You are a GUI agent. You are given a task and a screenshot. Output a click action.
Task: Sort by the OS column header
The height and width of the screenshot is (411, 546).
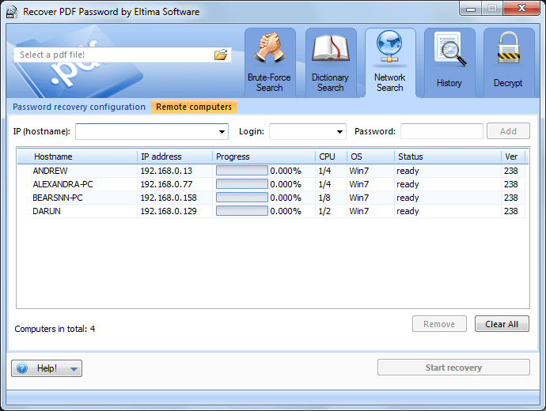pyautogui.click(x=370, y=156)
